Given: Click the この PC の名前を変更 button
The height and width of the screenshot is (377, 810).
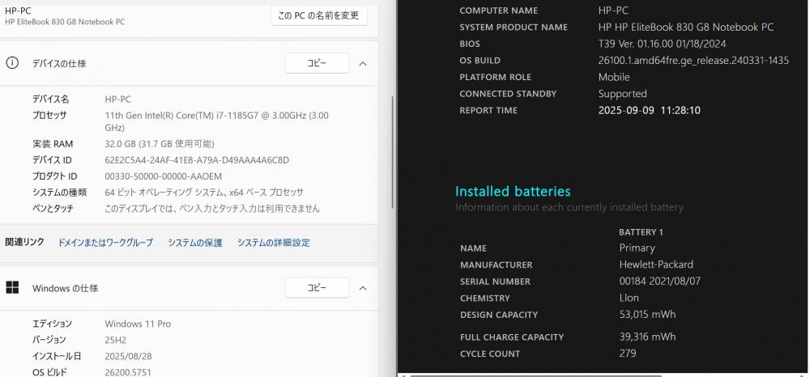Looking at the screenshot, I should [x=318, y=15].
